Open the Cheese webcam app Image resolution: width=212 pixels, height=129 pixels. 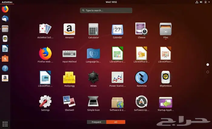tap(141, 29)
